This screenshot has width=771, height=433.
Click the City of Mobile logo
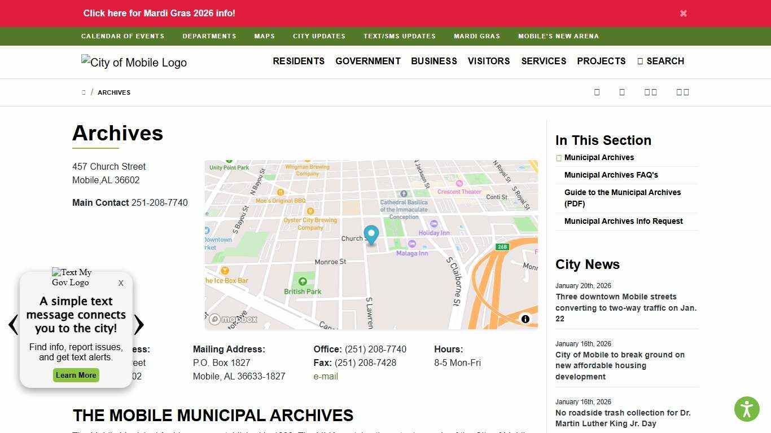click(134, 63)
